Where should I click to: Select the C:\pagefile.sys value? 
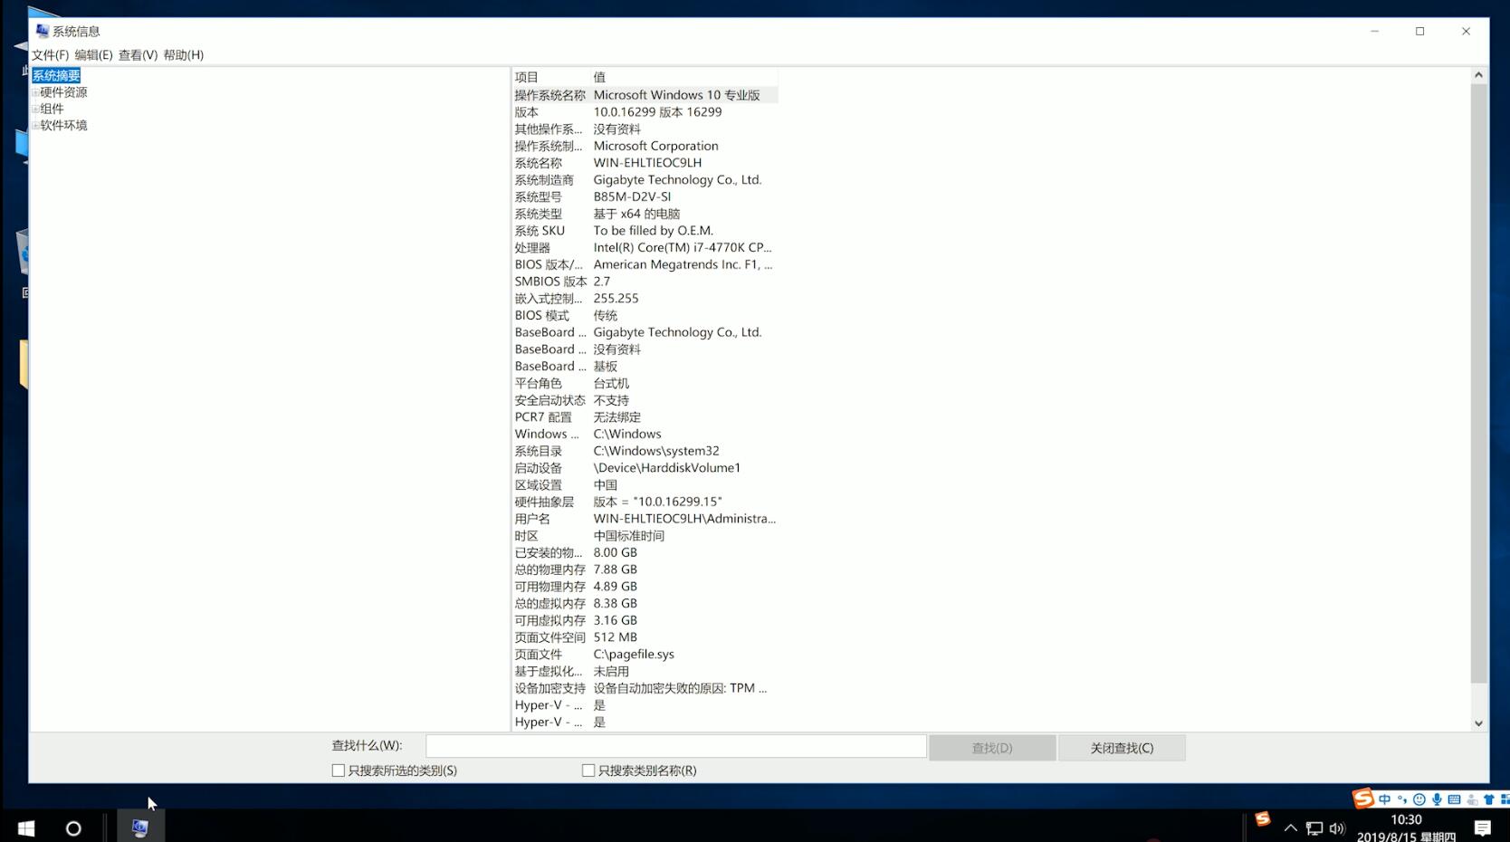coord(634,655)
